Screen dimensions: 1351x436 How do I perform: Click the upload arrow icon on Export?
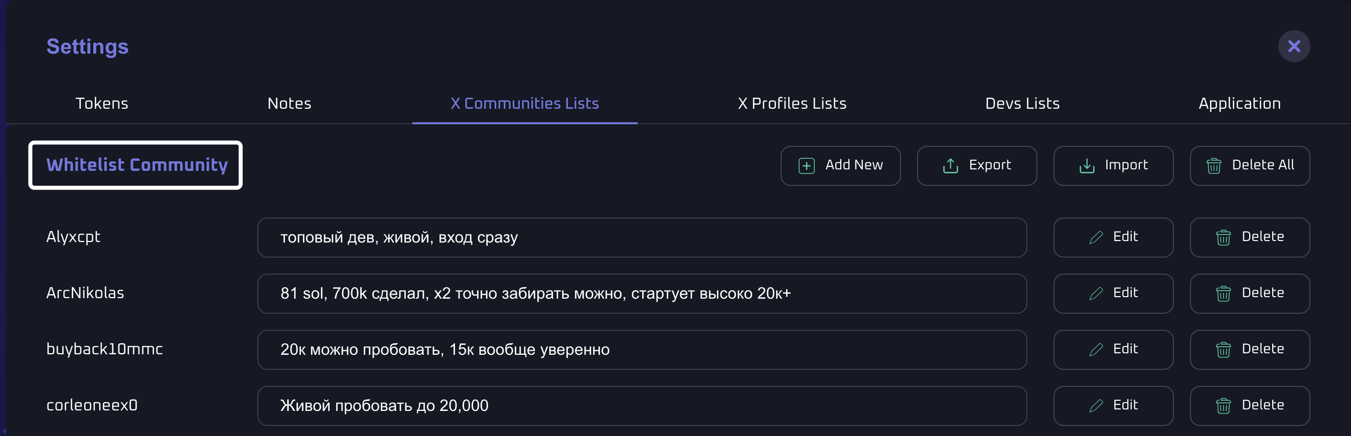tap(950, 165)
